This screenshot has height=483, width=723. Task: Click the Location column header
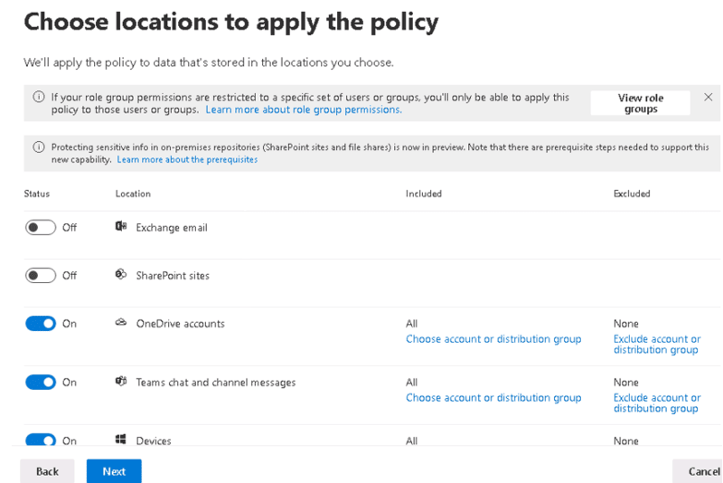[133, 194]
